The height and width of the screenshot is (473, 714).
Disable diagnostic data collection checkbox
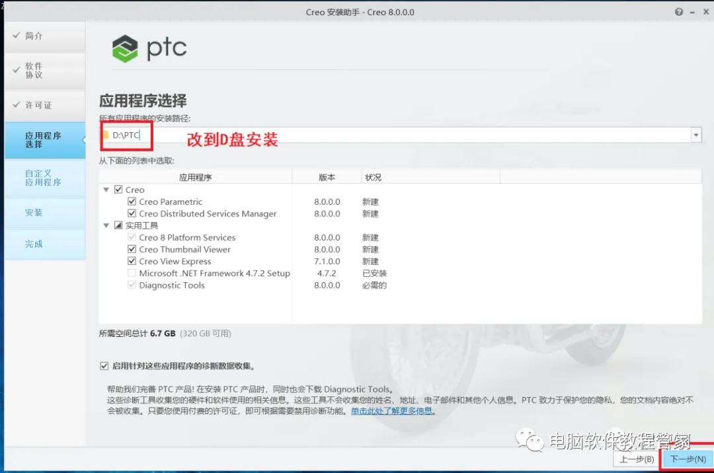104,366
